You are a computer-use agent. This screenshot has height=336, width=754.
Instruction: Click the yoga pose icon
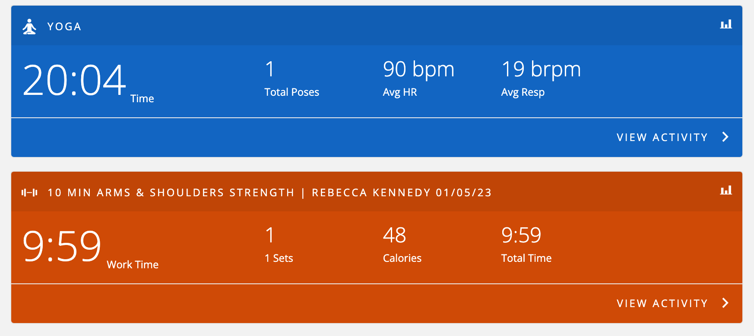click(29, 27)
